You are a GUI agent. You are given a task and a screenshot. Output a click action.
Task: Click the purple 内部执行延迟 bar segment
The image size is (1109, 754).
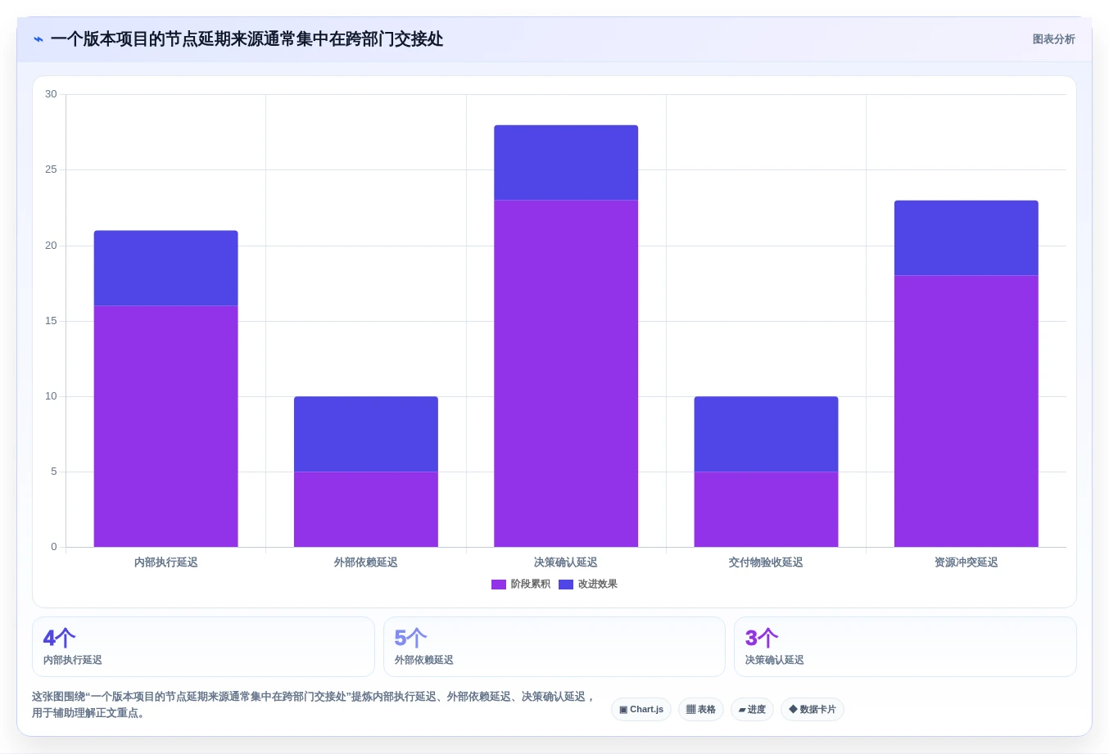point(166,427)
